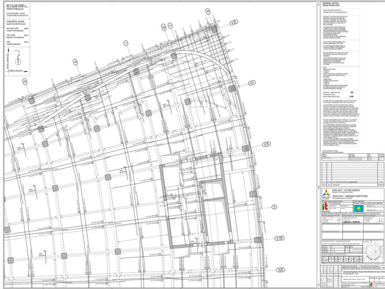The height and width of the screenshot is (289, 385).
Task: Click grid line bubble "5"
Action: pyautogui.click(x=274, y=207)
